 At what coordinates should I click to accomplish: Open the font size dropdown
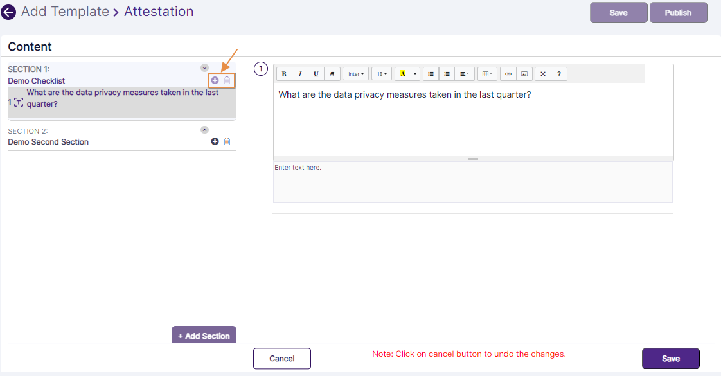pos(381,74)
